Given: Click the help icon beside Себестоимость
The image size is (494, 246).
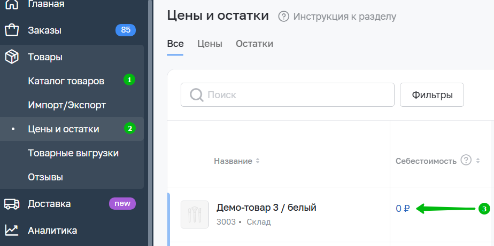Looking at the screenshot, I should [466, 160].
